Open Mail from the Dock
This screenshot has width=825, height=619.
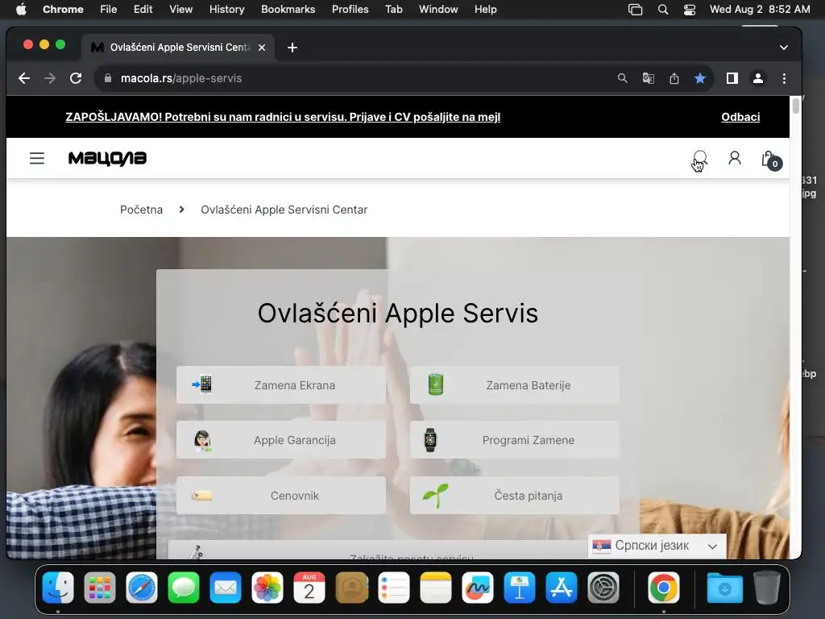226,588
